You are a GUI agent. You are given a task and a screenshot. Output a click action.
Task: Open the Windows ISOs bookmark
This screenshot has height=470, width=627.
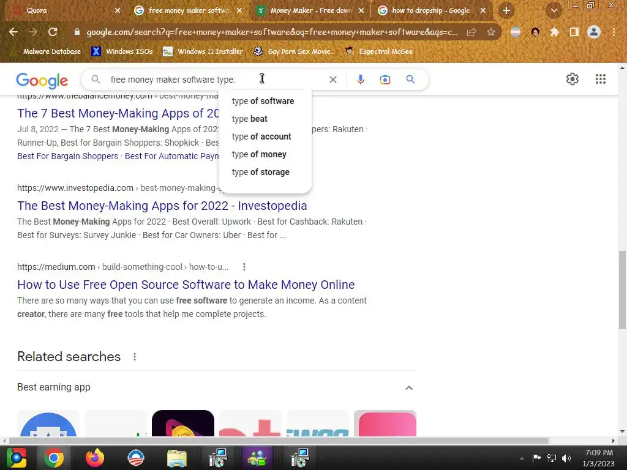click(122, 51)
